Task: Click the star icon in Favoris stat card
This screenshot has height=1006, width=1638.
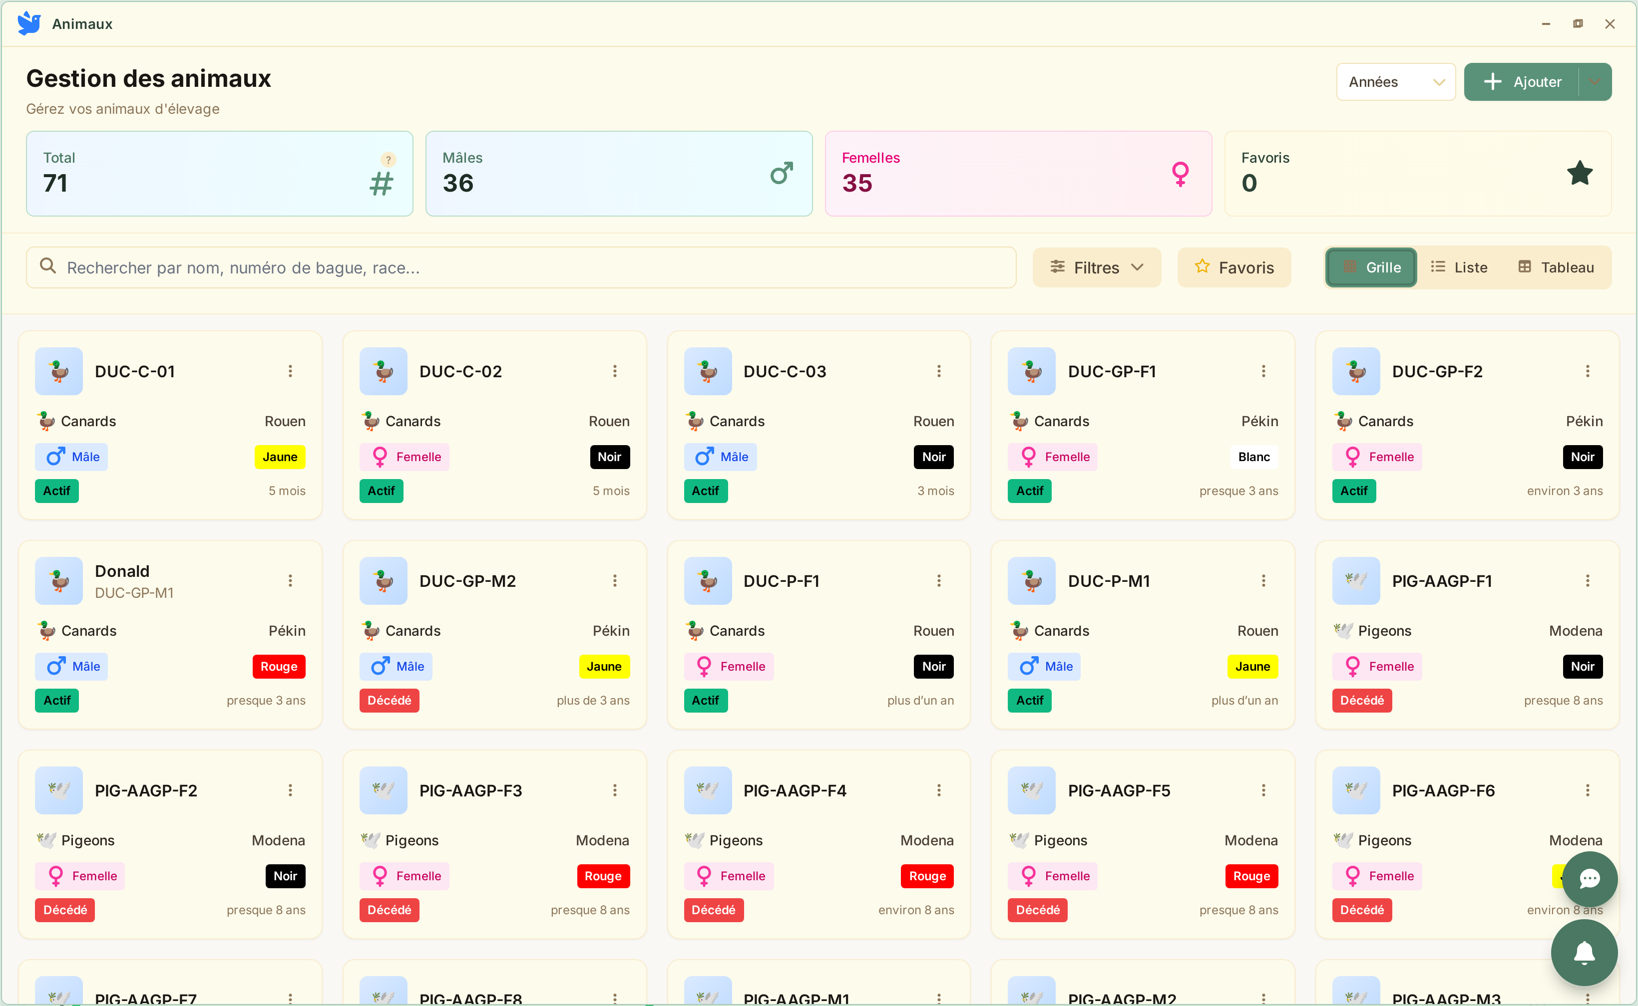Action: click(1580, 174)
